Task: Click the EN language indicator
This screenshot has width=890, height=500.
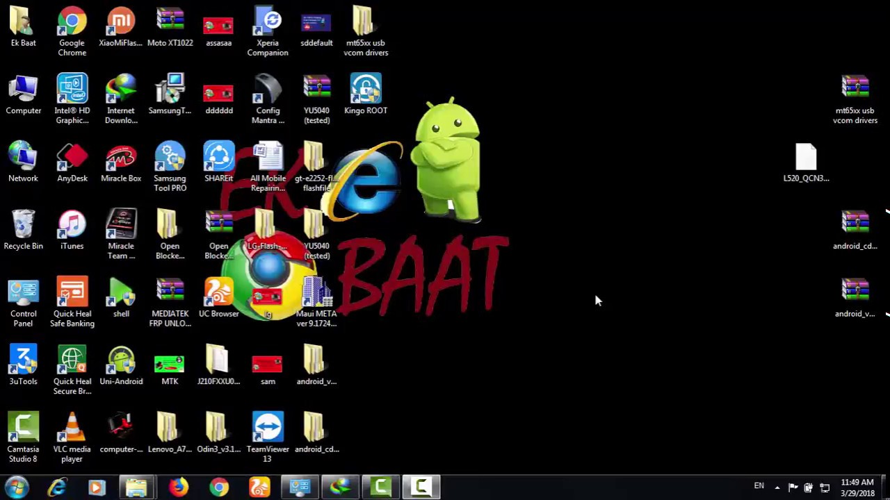Action: point(759,486)
